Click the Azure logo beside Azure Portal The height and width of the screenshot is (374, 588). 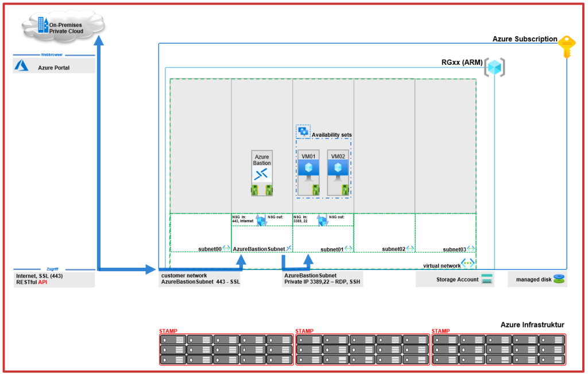[21, 65]
